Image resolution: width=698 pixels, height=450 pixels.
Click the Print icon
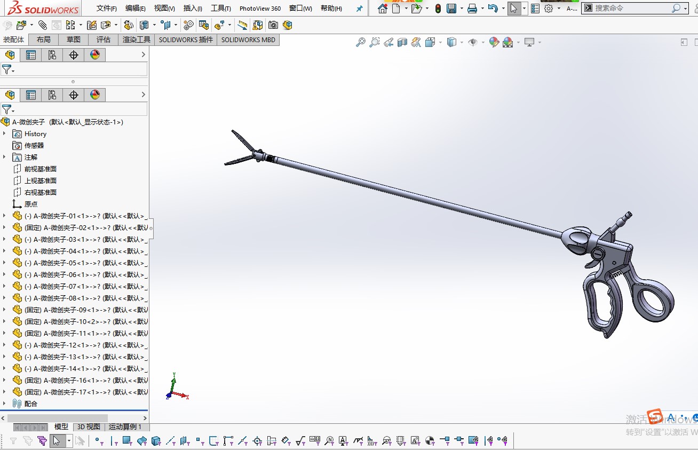pyautogui.click(x=472, y=9)
